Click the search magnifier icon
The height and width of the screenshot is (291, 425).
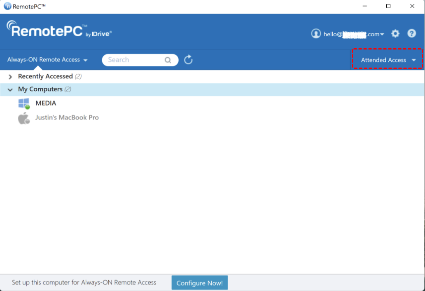(x=168, y=60)
